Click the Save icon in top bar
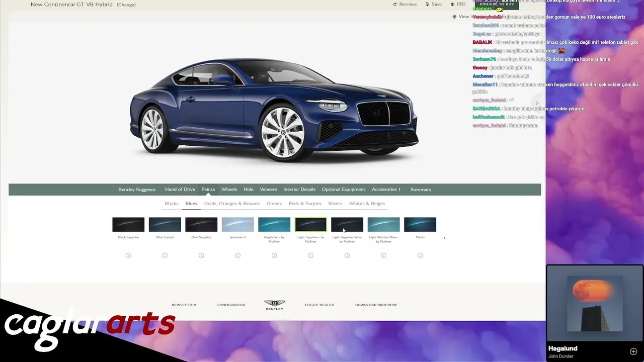 tap(427, 4)
